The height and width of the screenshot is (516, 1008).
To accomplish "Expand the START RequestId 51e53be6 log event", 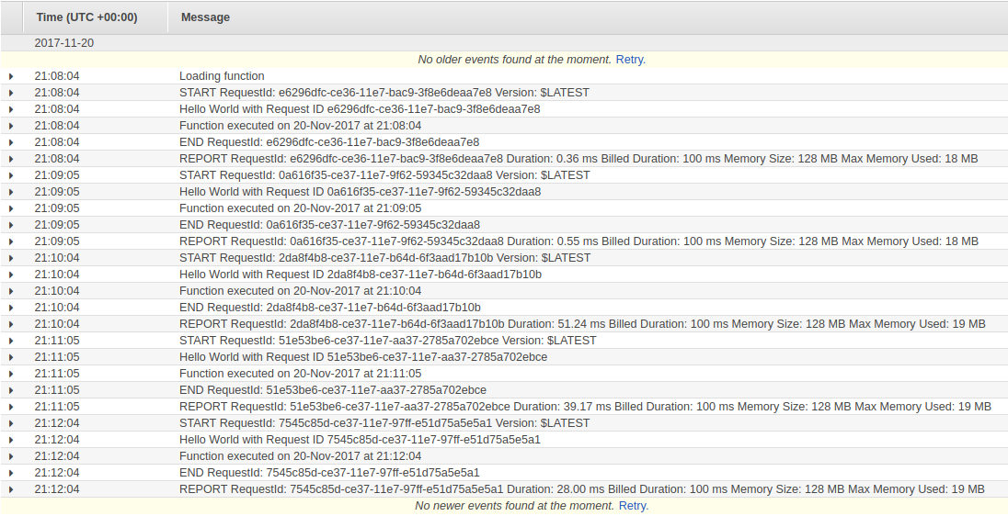I will (x=11, y=341).
